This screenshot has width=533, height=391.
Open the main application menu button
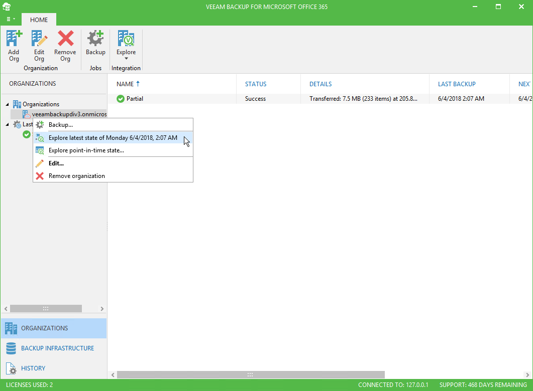[11, 19]
